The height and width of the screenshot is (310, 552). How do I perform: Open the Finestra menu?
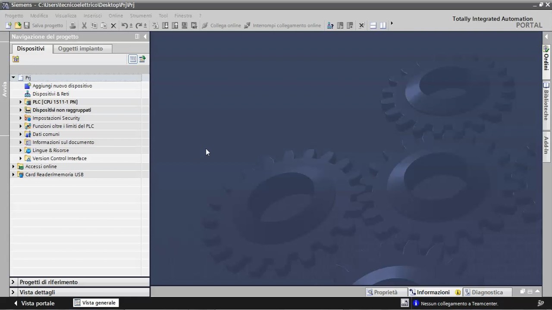pos(183,15)
